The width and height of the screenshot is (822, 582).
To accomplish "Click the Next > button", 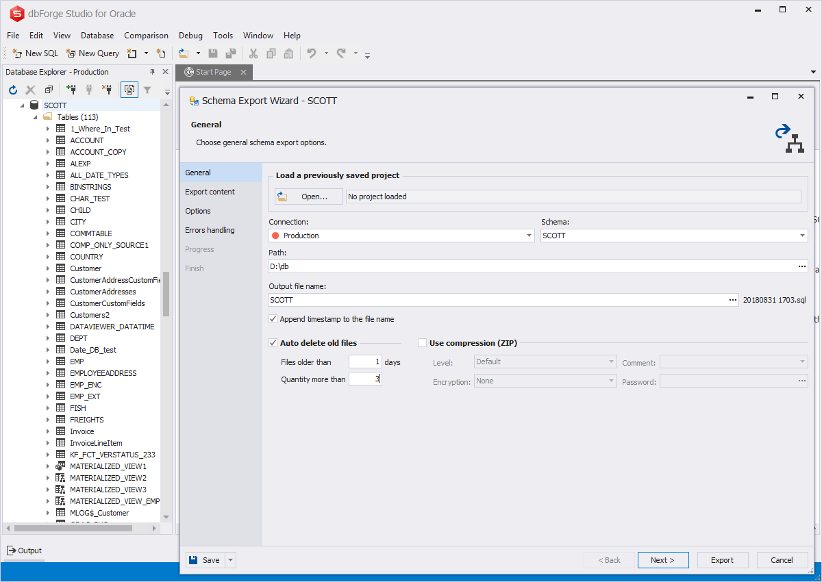I will (663, 560).
